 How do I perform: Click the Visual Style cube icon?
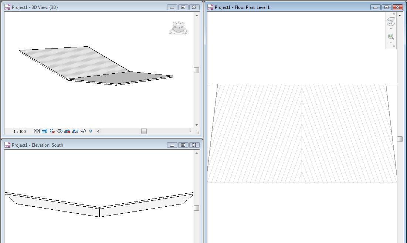44,131
